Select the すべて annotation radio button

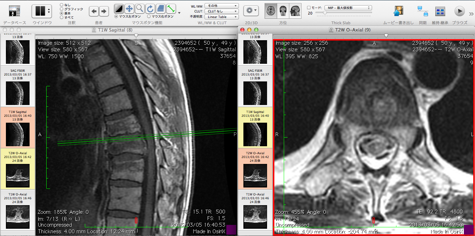pyautogui.click(x=62, y=17)
